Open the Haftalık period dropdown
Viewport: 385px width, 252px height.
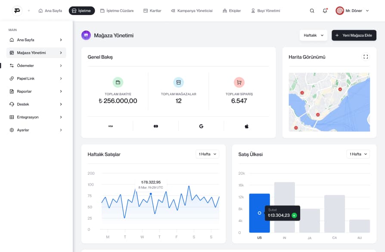point(313,35)
